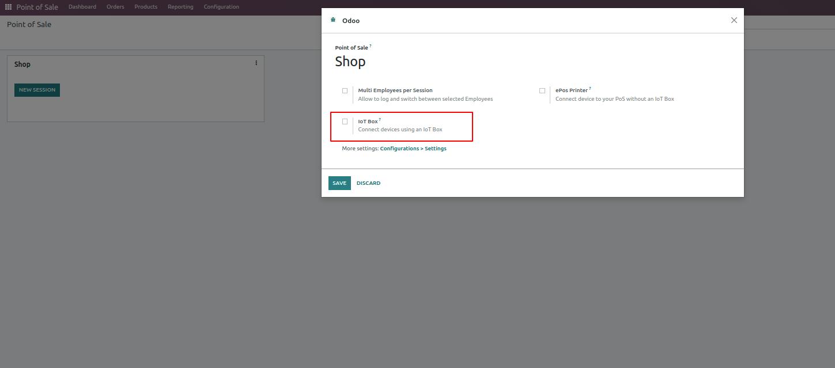This screenshot has width=835, height=368.
Task: Click the IoT Box label
Action: click(x=368, y=122)
